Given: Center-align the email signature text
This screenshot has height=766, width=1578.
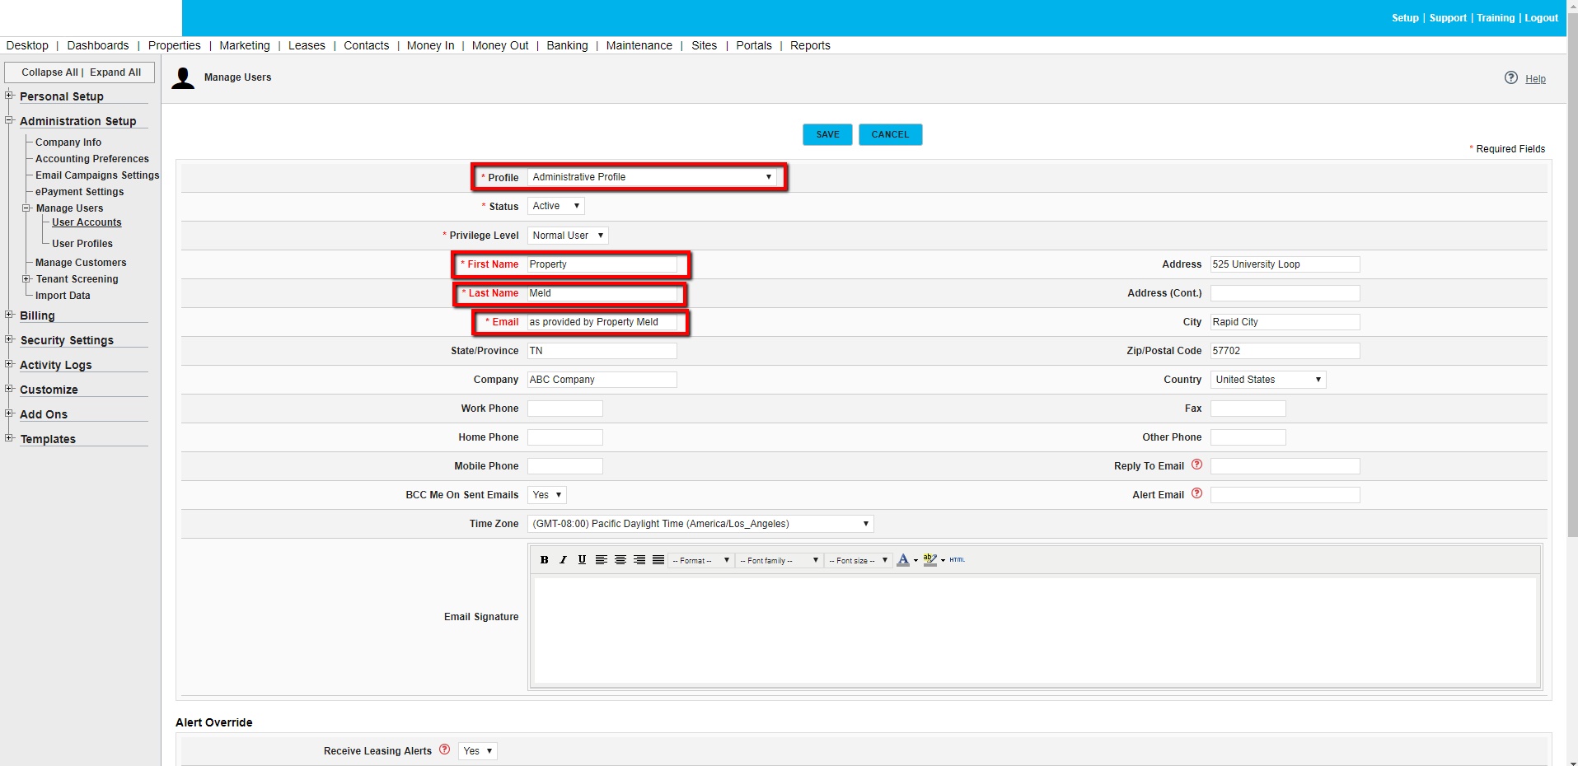Looking at the screenshot, I should point(620,560).
